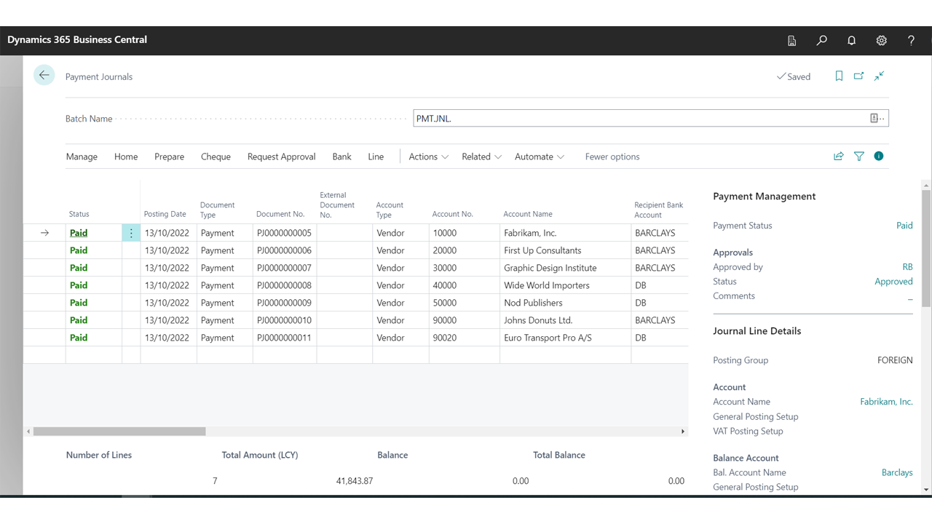Open batch name lookup button
Image resolution: width=932 pixels, height=524 pixels.
click(x=877, y=118)
